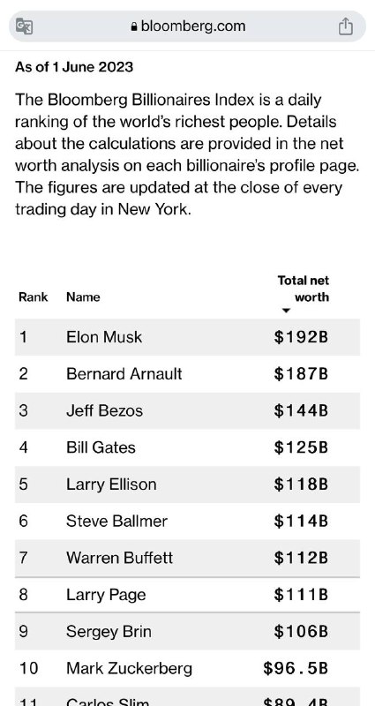Tap the bloomberg.com address field

[x=187, y=26]
